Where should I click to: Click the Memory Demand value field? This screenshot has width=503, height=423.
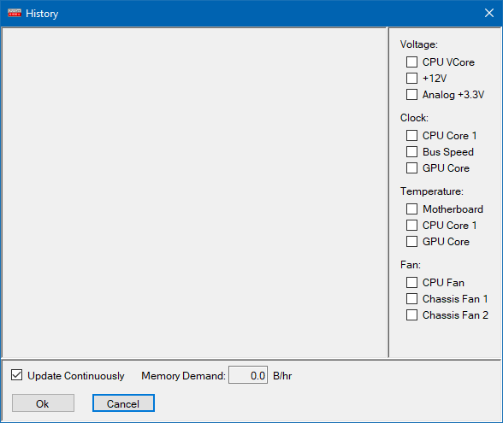248,375
